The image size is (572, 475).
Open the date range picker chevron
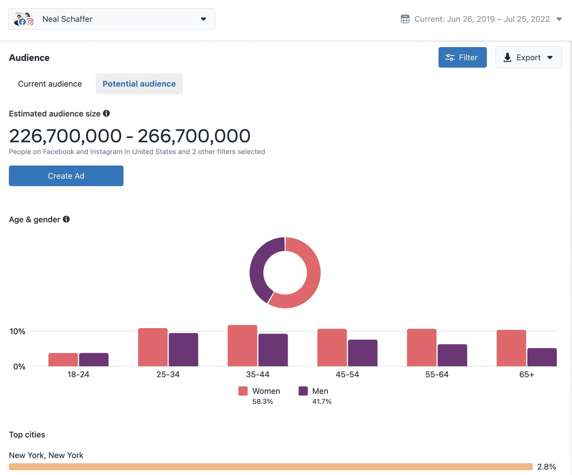(x=559, y=19)
